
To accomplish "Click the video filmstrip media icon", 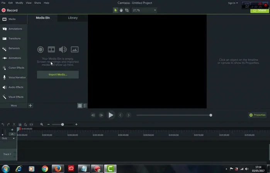I will pyautogui.click(x=51, y=49).
